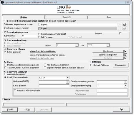The height and width of the screenshot is (115, 134).
Task: Click the Debiteuren filter button
Action: [x=108, y=51]
